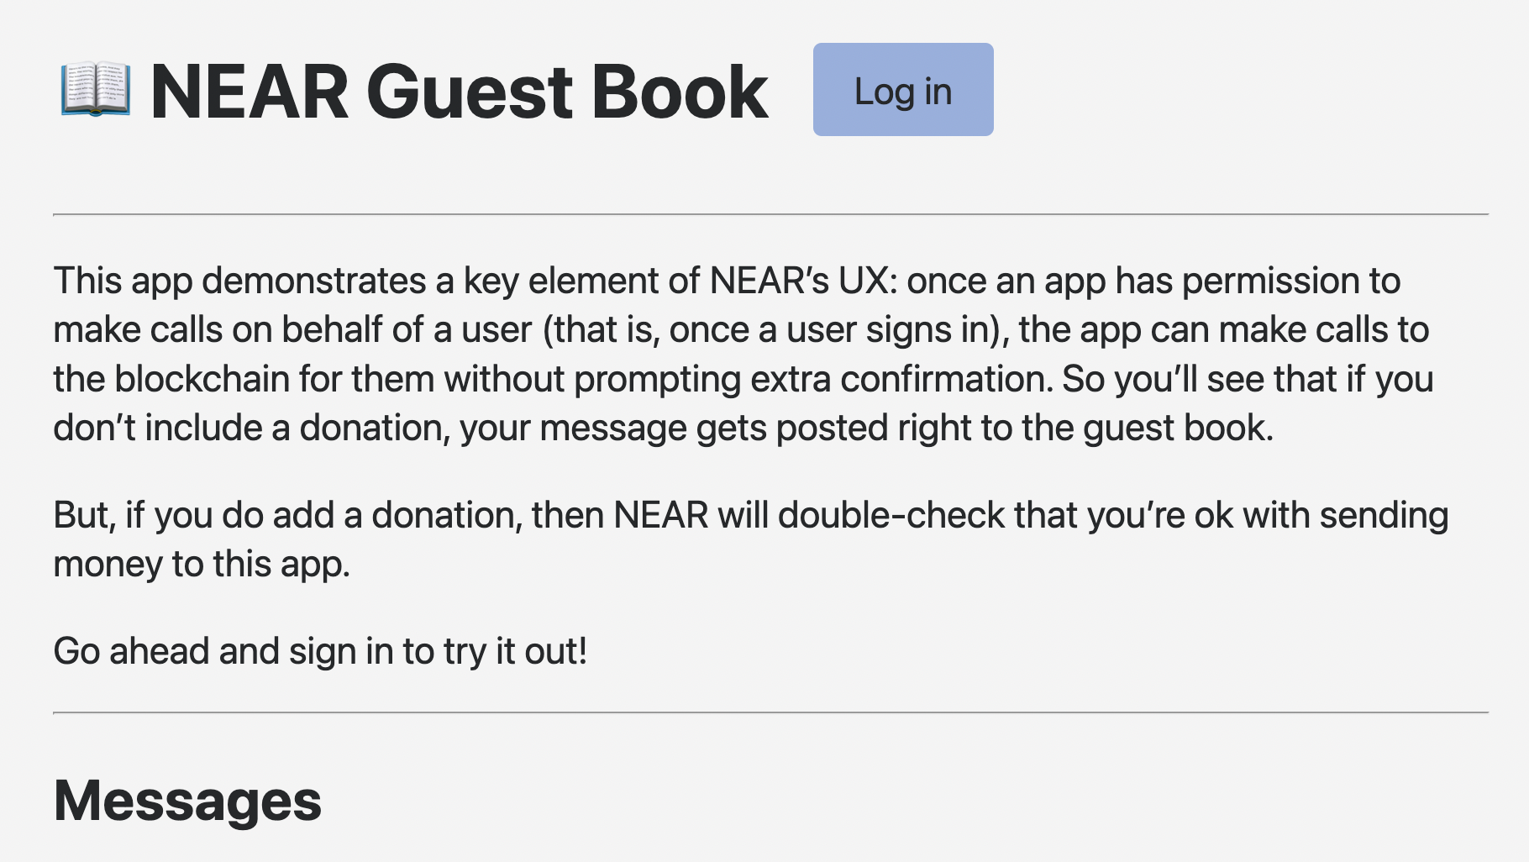1529x862 pixels.
Task: Click the phrase 'guest book.' ending first paragraph
Action: pos(1178,428)
